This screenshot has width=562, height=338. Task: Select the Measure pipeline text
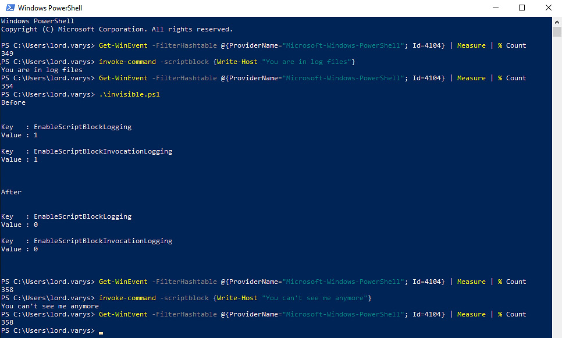(x=471, y=45)
